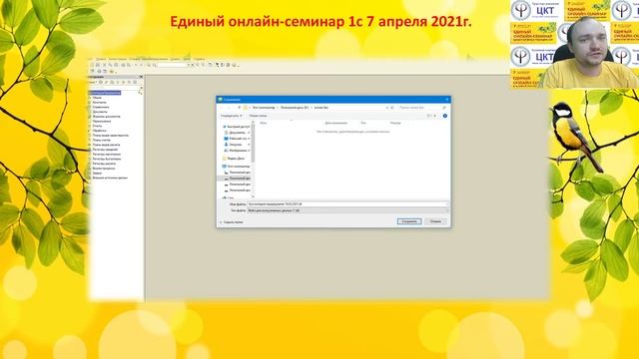Click the navigation pane vertical scrollbar

click(x=253, y=160)
